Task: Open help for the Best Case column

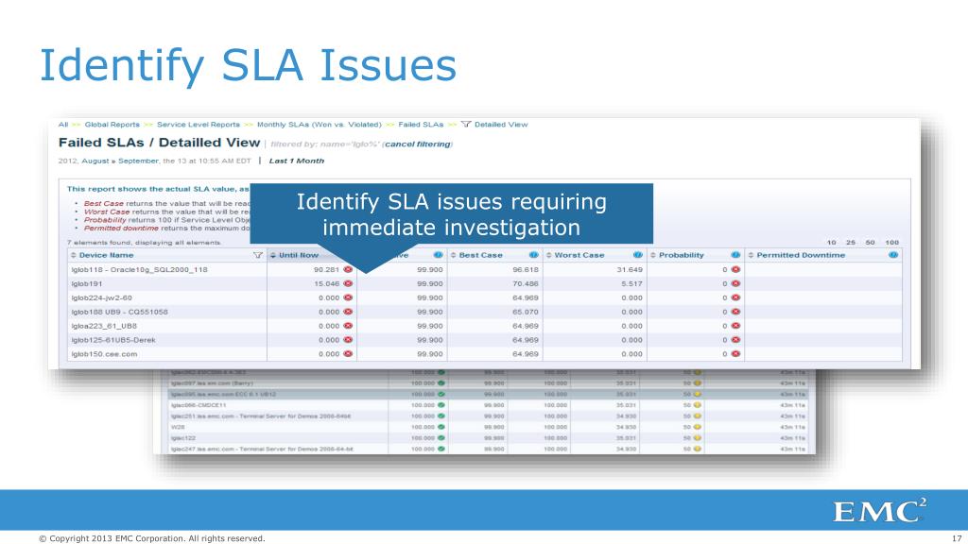Action: (533, 255)
